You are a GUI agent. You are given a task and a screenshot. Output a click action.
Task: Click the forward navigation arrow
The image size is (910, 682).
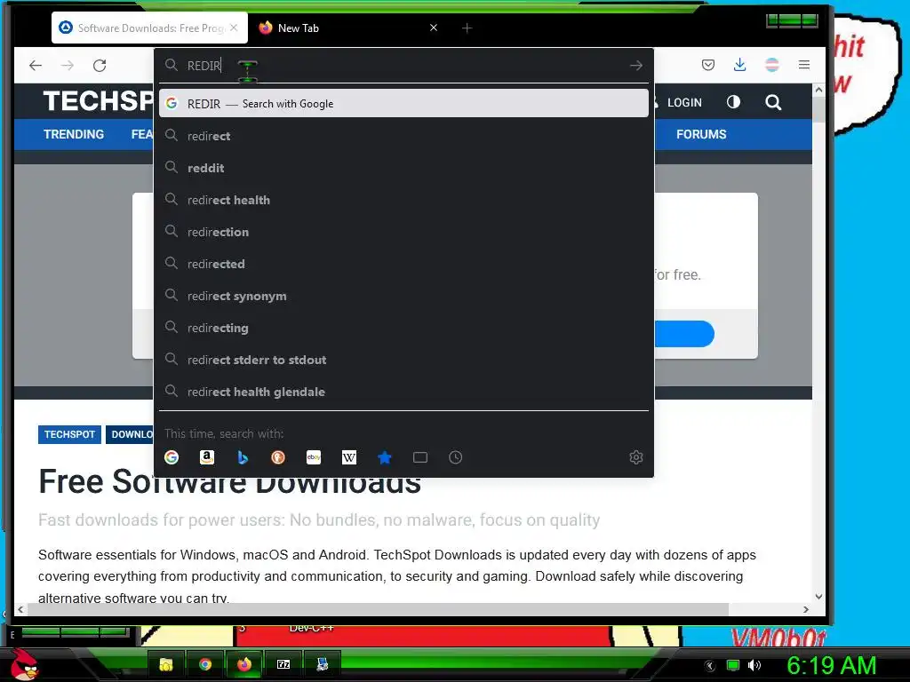pyautogui.click(x=68, y=66)
